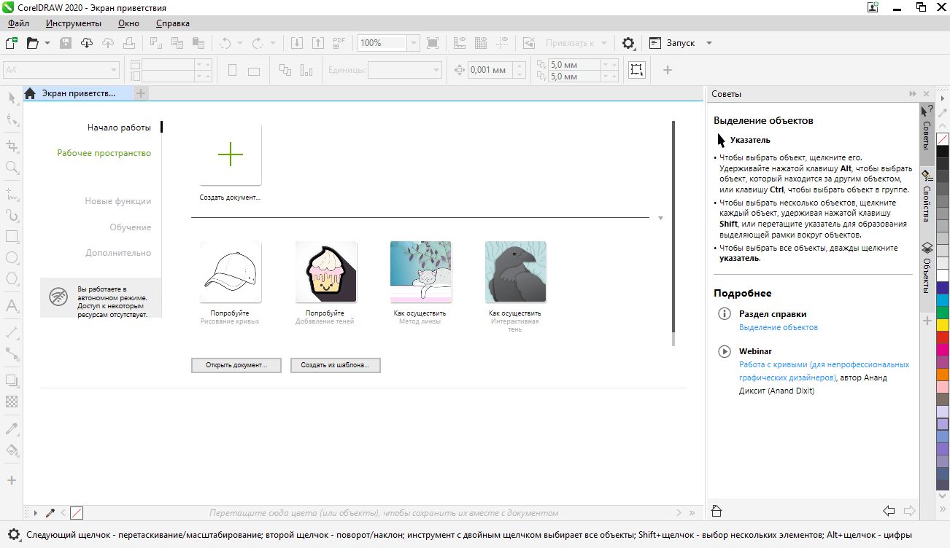The height and width of the screenshot is (548, 950).
Task: Toggle landscape page orientation button
Action: (254, 71)
